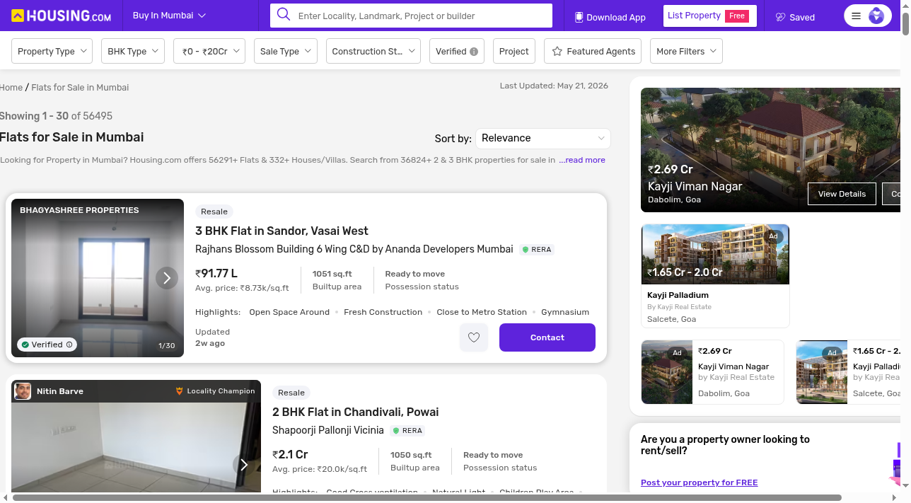Expand More Filters dropdown
This screenshot has width=911, height=503.
click(x=686, y=52)
